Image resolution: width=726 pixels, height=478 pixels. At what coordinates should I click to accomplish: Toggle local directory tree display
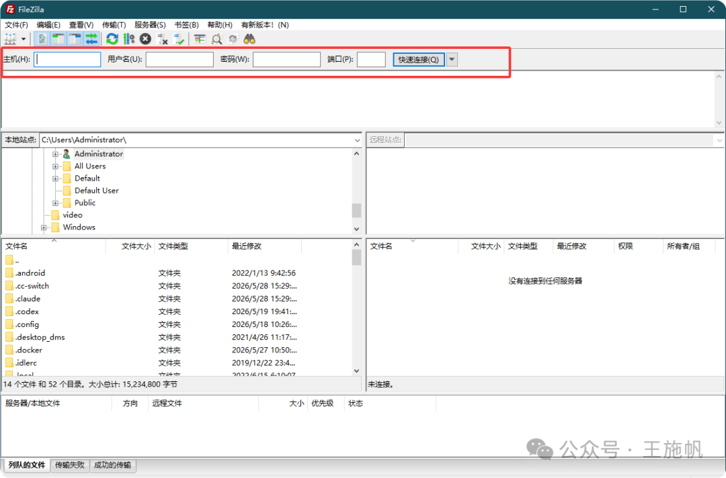tap(58, 40)
